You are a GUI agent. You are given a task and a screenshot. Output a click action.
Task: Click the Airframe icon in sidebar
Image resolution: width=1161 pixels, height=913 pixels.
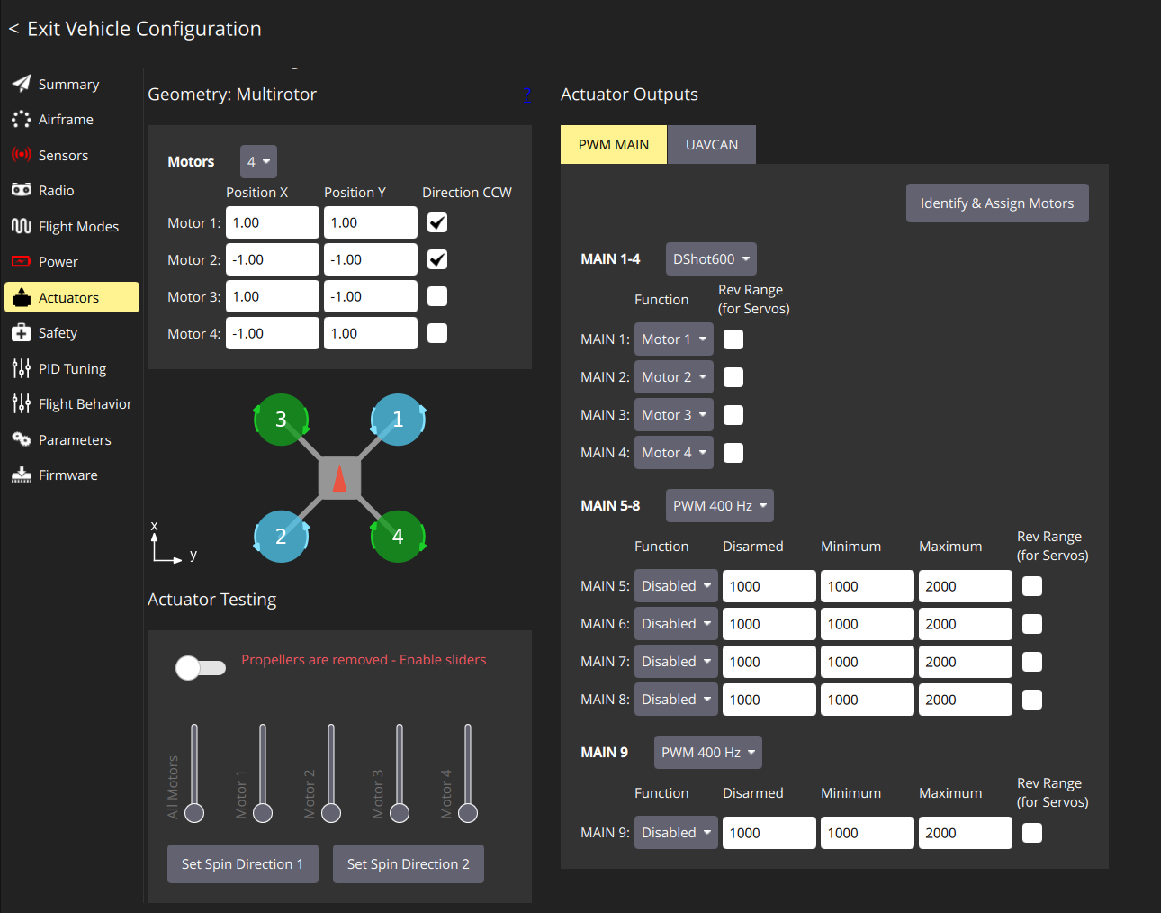[x=22, y=119]
